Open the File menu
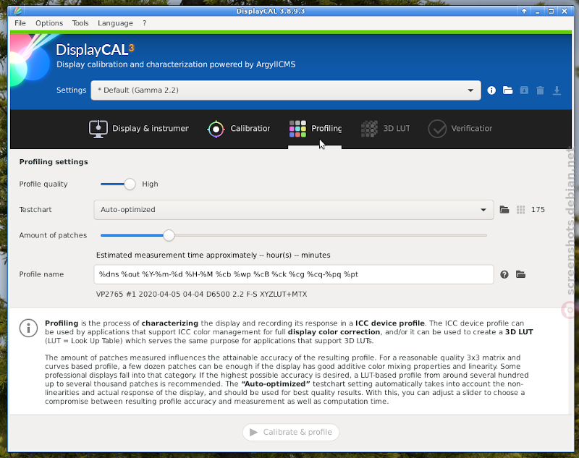The image size is (579, 458). coord(20,23)
